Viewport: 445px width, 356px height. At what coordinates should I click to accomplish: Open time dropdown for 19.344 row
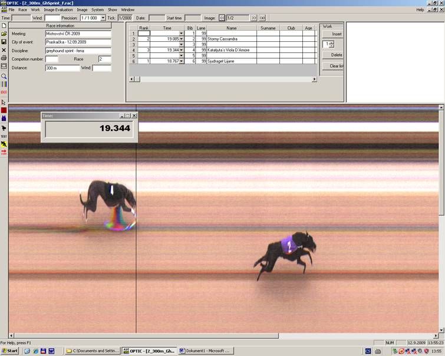181,50
